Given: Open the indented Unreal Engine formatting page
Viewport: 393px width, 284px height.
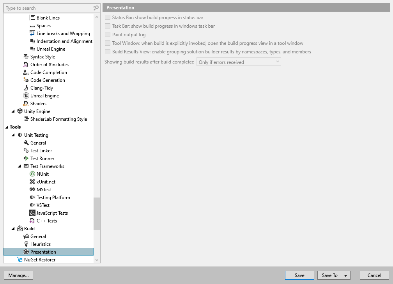Looking at the screenshot, I should coord(51,49).
